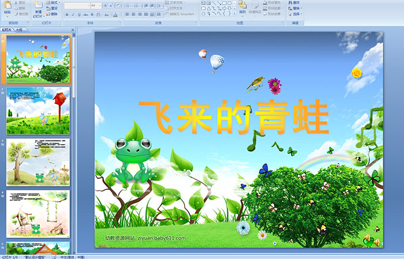This screenshot has width=404, height=259.
Task: Click Reset (重设) slide button
Action: (x=52, y=8)
